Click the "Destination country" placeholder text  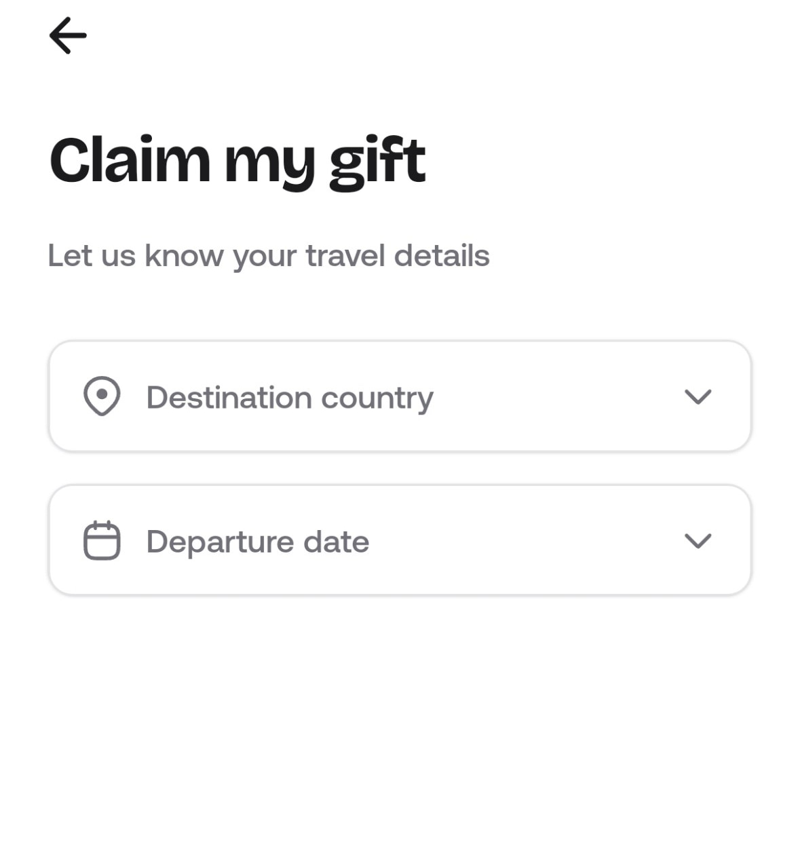(x=290, y=398)
